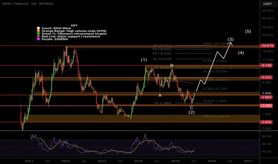Select the wave (5) projection label
Screen dimensions: 278x164
[x=248, y=31]
